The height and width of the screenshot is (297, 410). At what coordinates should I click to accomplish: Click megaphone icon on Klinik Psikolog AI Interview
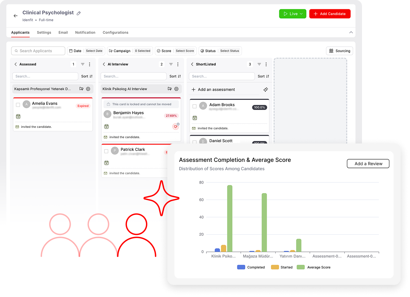click(170, 89)
